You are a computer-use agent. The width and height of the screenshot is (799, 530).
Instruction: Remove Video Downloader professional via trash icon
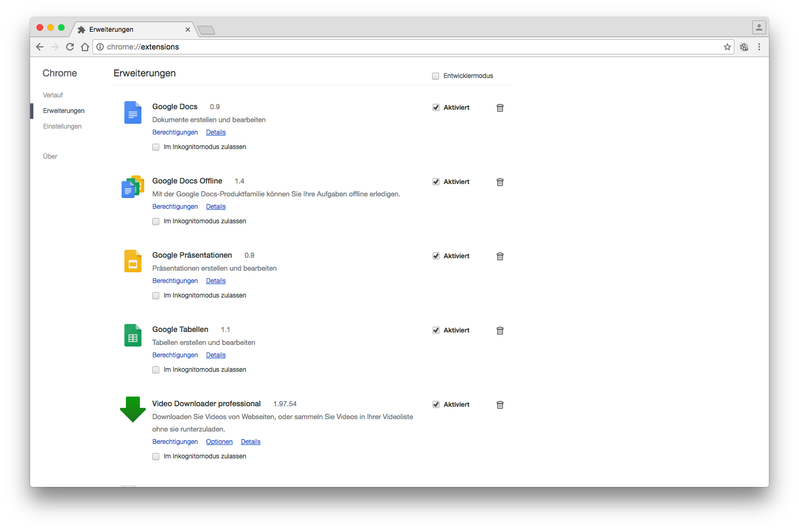(500, 405)
